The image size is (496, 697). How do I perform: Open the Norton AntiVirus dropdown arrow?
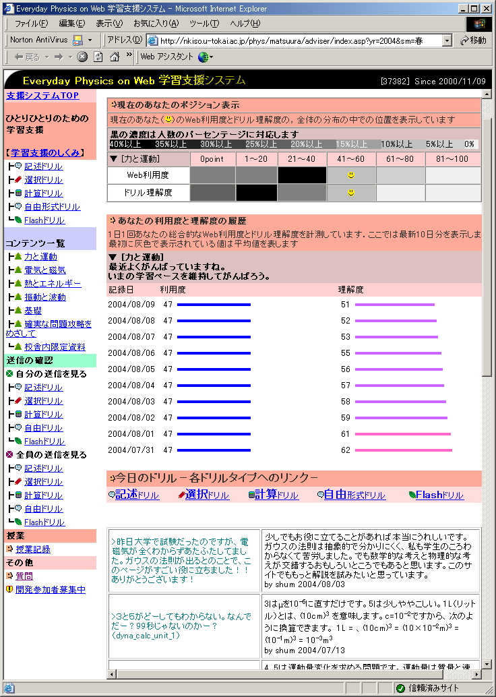(90, 40)
